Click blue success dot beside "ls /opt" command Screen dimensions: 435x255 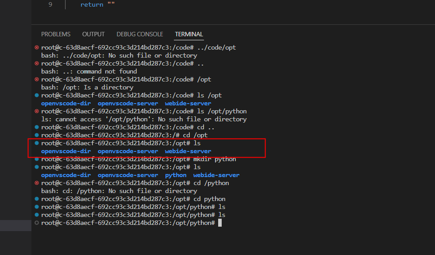[37, 96]
